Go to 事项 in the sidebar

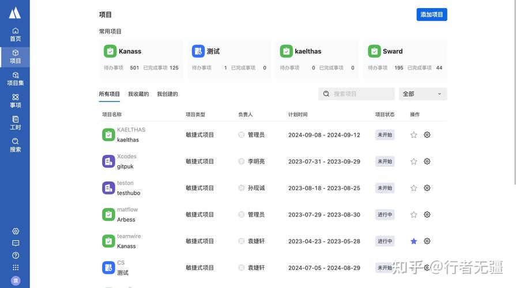pyautogui.click(x=15, y=100)
